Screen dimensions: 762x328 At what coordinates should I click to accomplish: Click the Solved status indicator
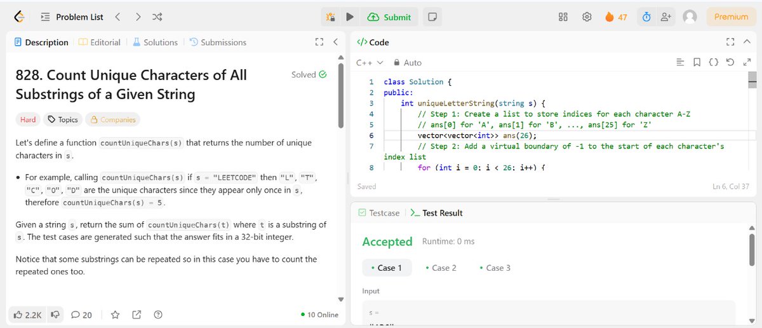309,74
